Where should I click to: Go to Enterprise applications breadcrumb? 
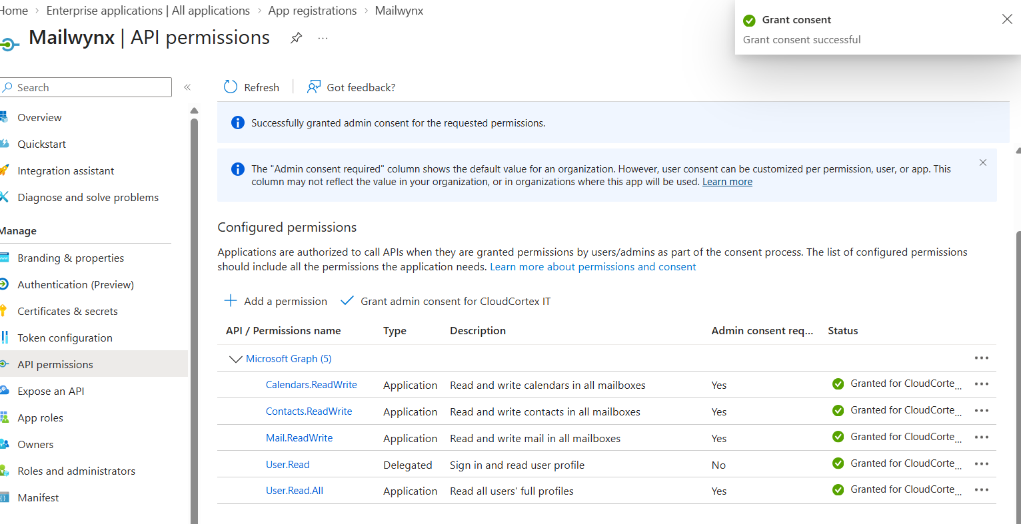click(x=148, y=11)
